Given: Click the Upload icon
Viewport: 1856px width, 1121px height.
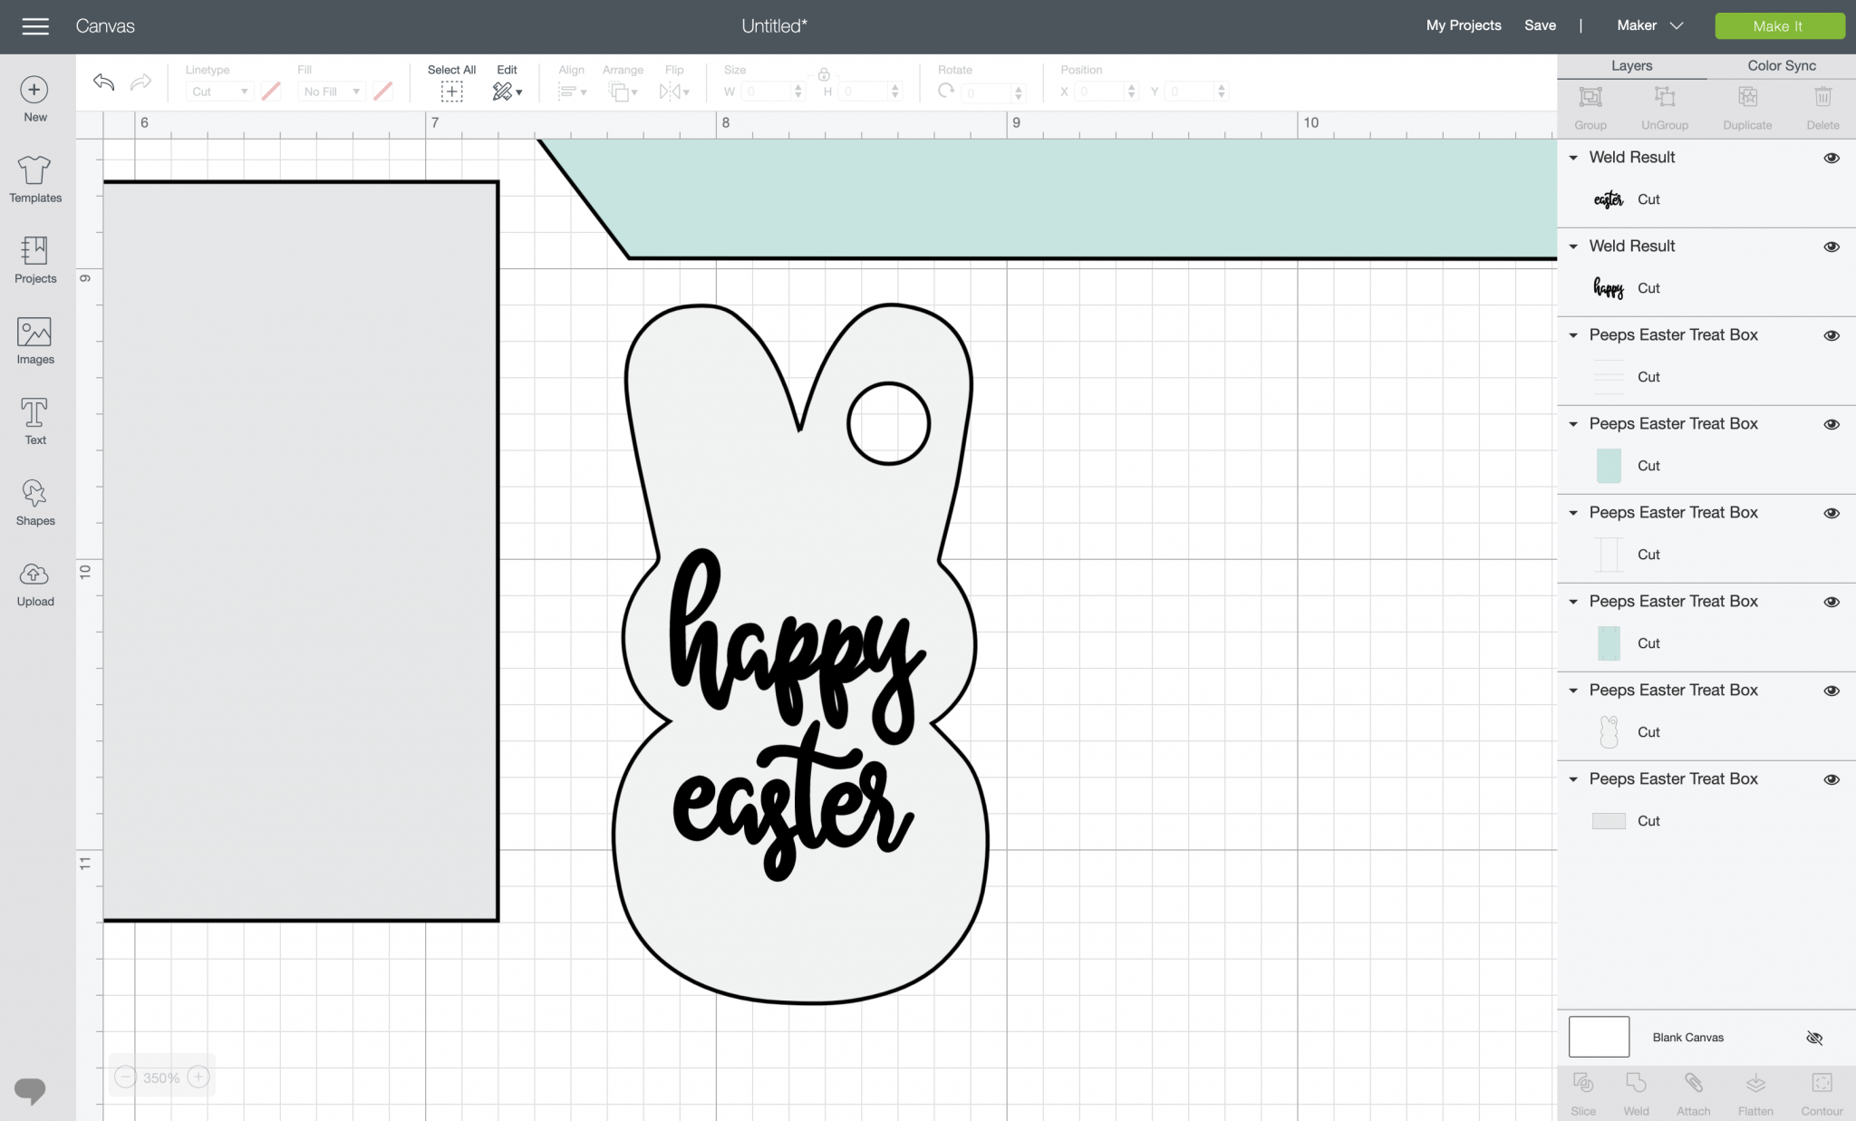Looking at the screenshot, I should (x=34, y=574).
